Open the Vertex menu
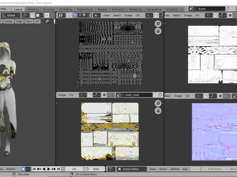 coord(8,22)
